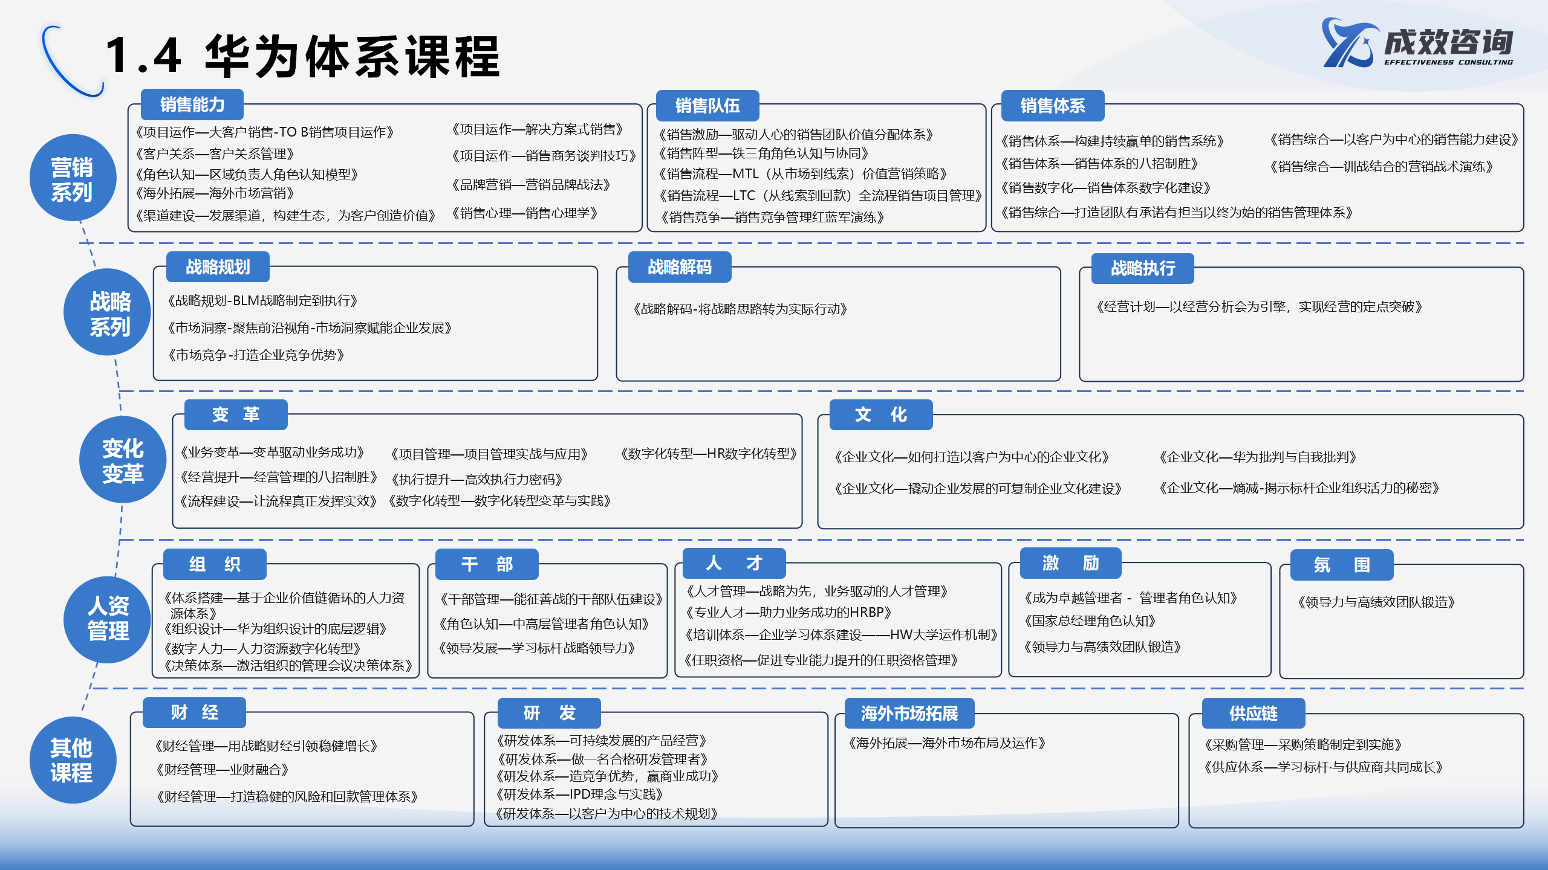Viewport: 1548px width, 870px height.
Task: Select 《项目管理—项目管理实战与应用》
Action: coord(490,454)
